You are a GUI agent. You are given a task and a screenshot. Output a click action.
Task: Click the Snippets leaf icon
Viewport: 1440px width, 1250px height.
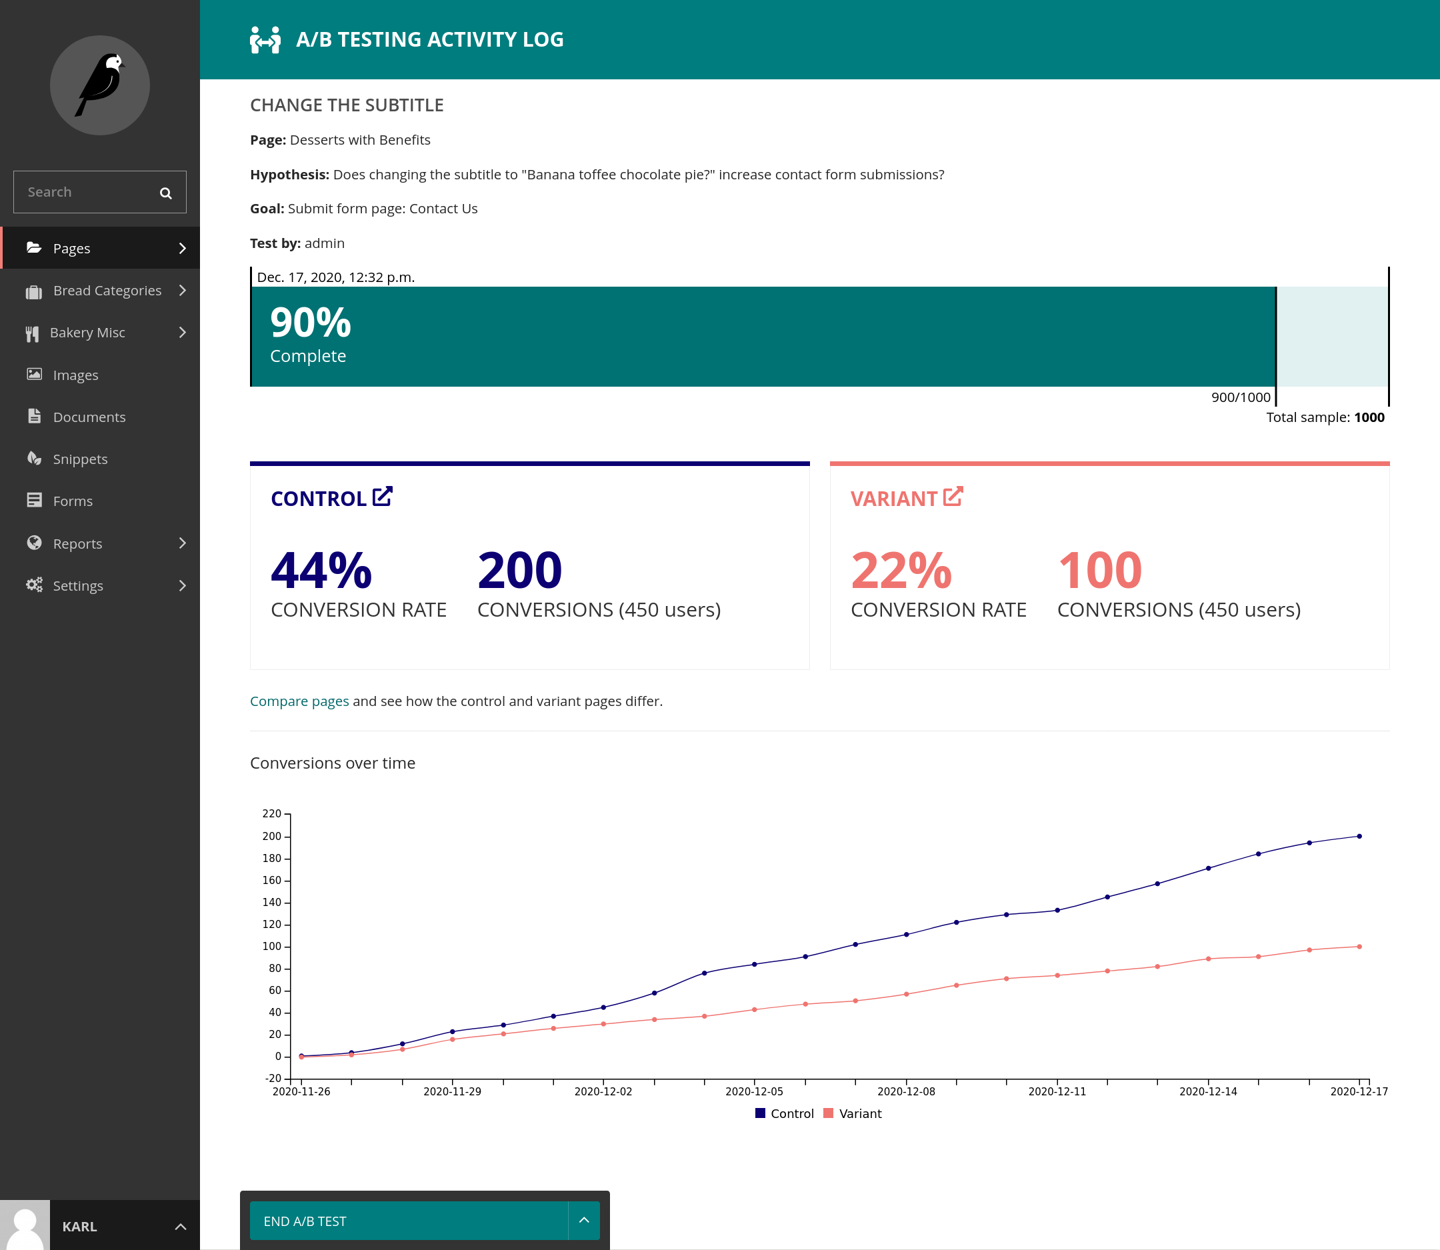coord(34,458)
